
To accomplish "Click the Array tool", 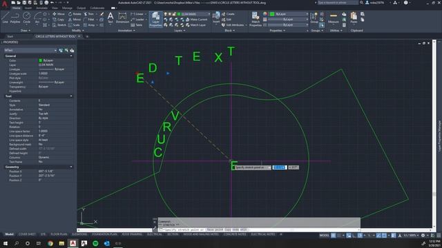I will (89, 25).
